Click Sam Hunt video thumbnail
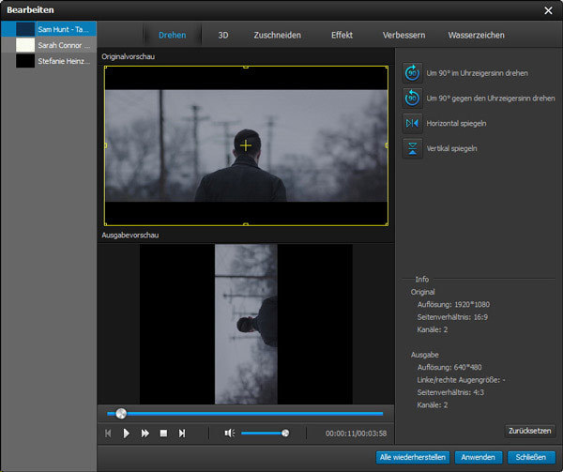Image resolution: width=563 pixels, height=472 pixels. (25, 29)
